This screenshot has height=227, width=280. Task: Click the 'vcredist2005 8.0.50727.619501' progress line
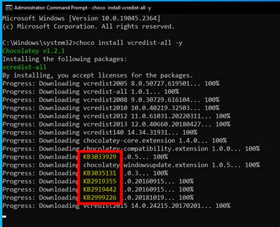click(110, 83)
